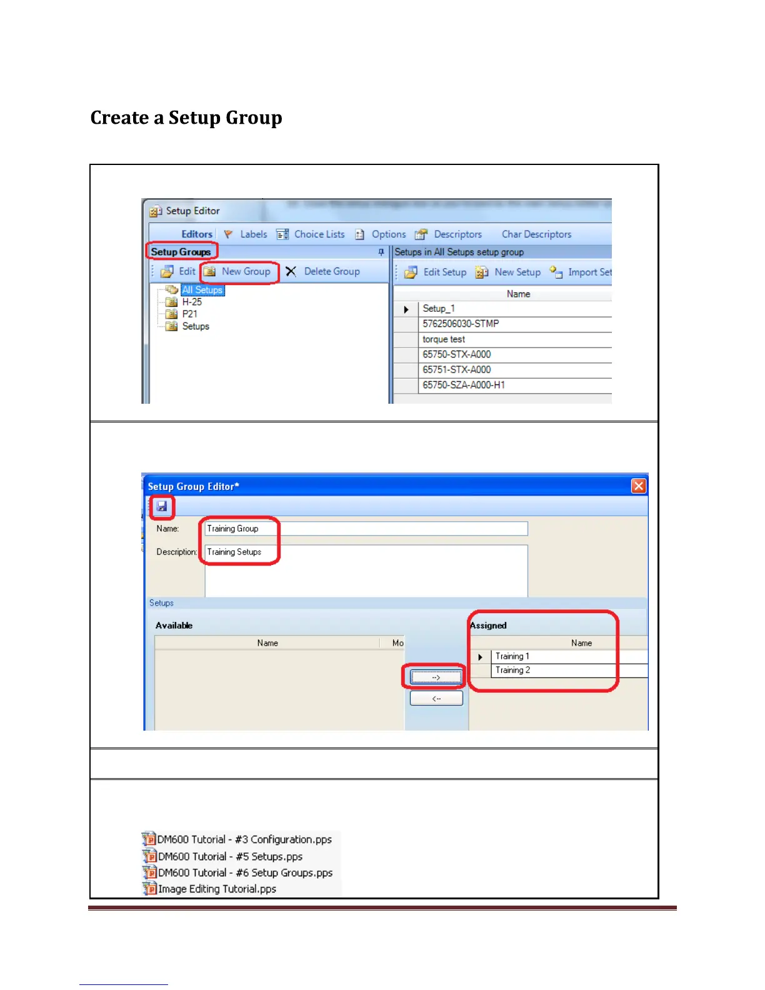Image resolution: width=765 pixels, height=990 pixels.
Task: Click Import Setup button text
Action: pos(590,272)
